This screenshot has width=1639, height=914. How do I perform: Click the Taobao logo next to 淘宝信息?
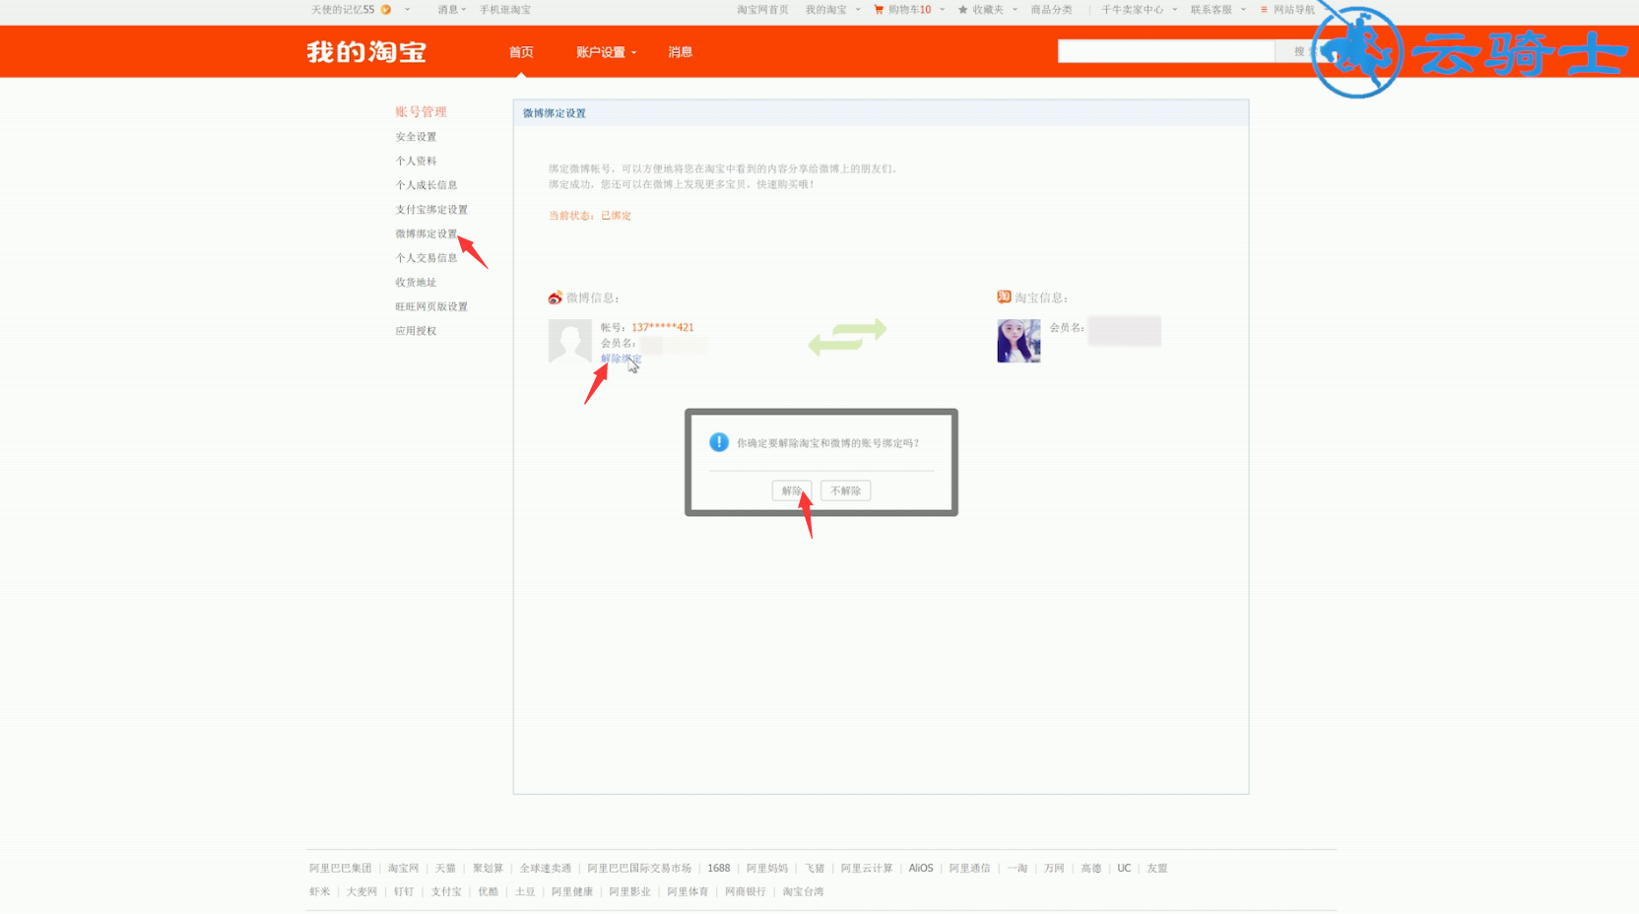pyautogui.click(x=1004, y=296)
